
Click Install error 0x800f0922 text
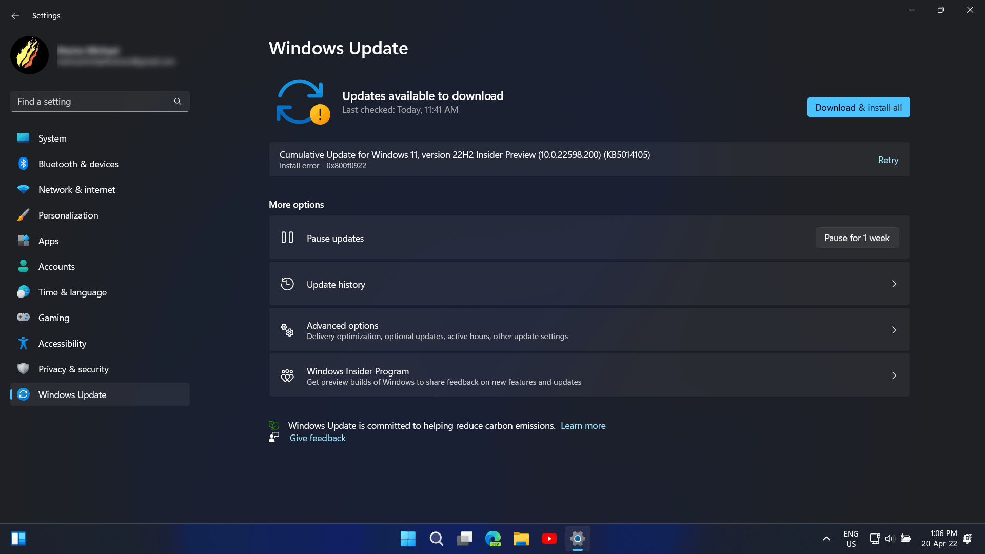coord(323,166)
